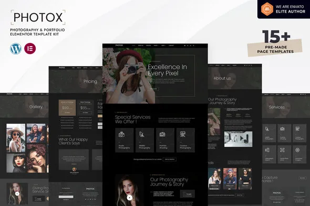Open the Contact item in the home page navbar
Screen dimensions: 310x206
click(171, 46)
